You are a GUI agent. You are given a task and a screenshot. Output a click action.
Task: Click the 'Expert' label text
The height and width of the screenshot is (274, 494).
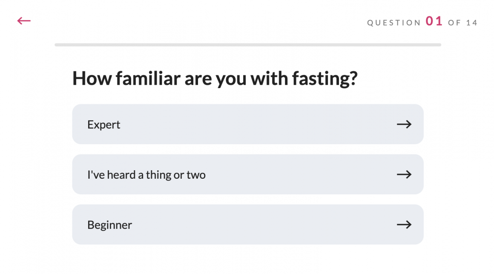tap(104, 125)
